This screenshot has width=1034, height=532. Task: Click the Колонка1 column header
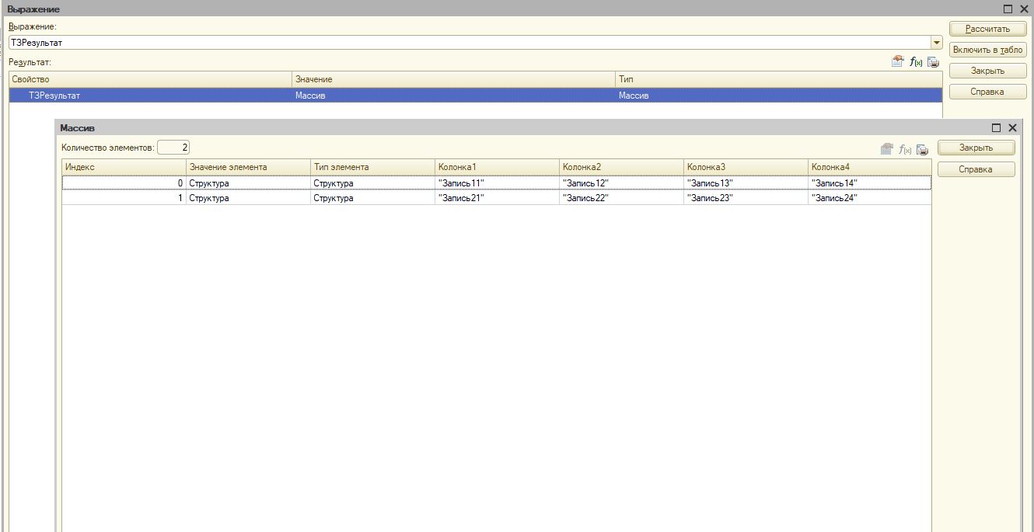click(497, 167)
